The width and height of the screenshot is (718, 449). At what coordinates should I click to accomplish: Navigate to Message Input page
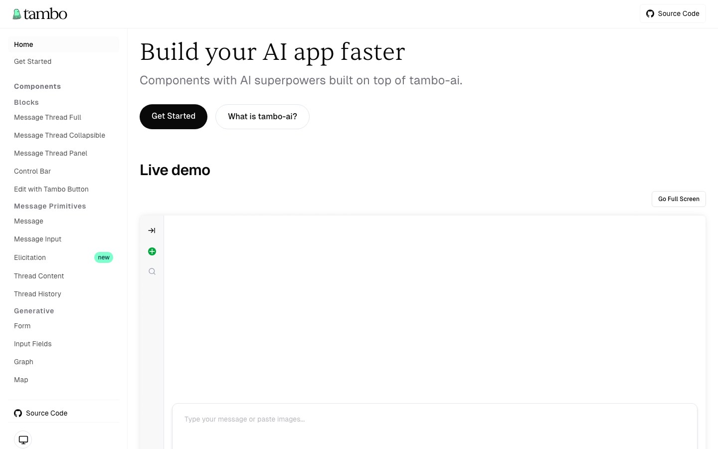pos(63,239)
